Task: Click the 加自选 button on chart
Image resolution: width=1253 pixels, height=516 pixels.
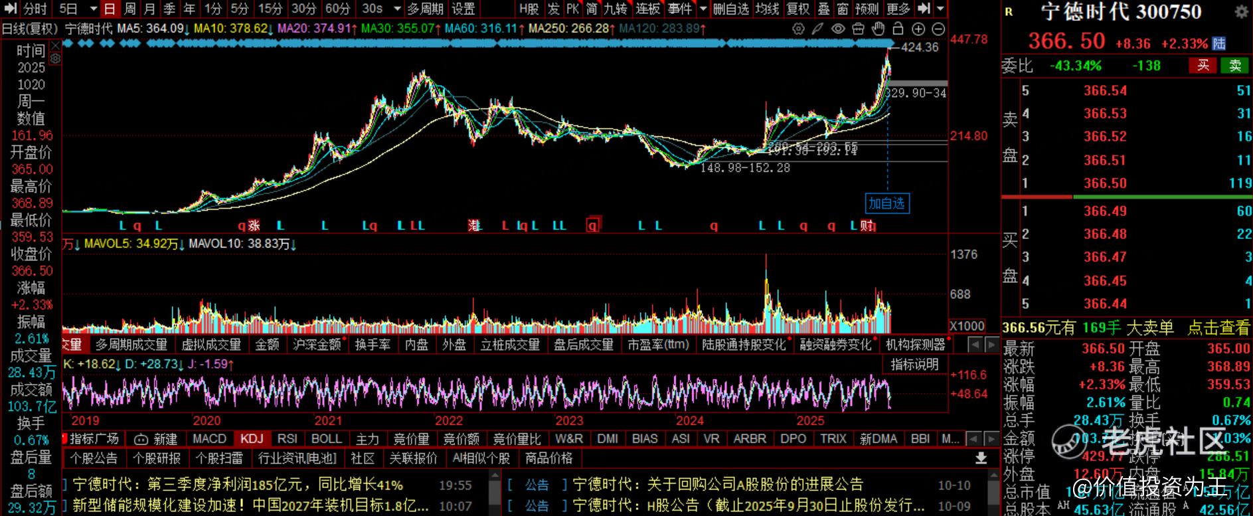Action: click(x=887, y=203)
